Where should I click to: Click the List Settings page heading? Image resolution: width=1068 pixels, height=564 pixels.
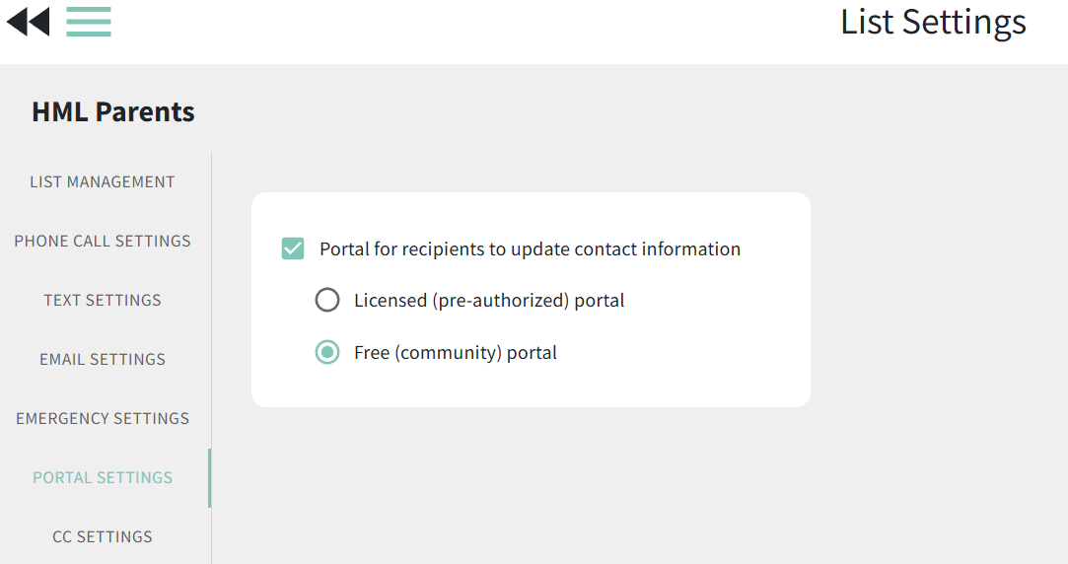pyautogui.click(x=933, y=23)
